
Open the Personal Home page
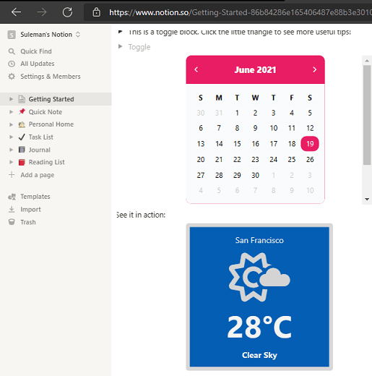coord(51,124)
